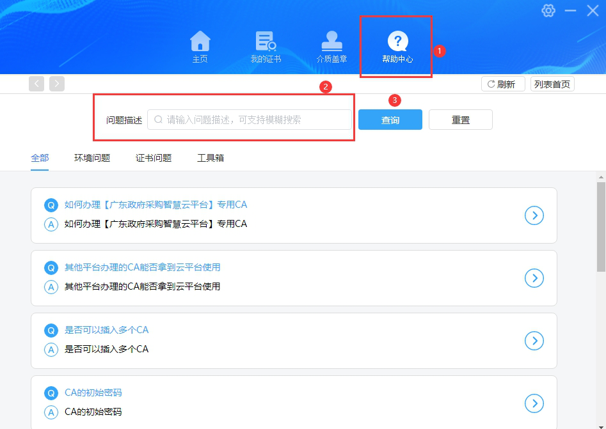Click the vertical scrollbar thumb
606x429 pixels.
[601, 227]
